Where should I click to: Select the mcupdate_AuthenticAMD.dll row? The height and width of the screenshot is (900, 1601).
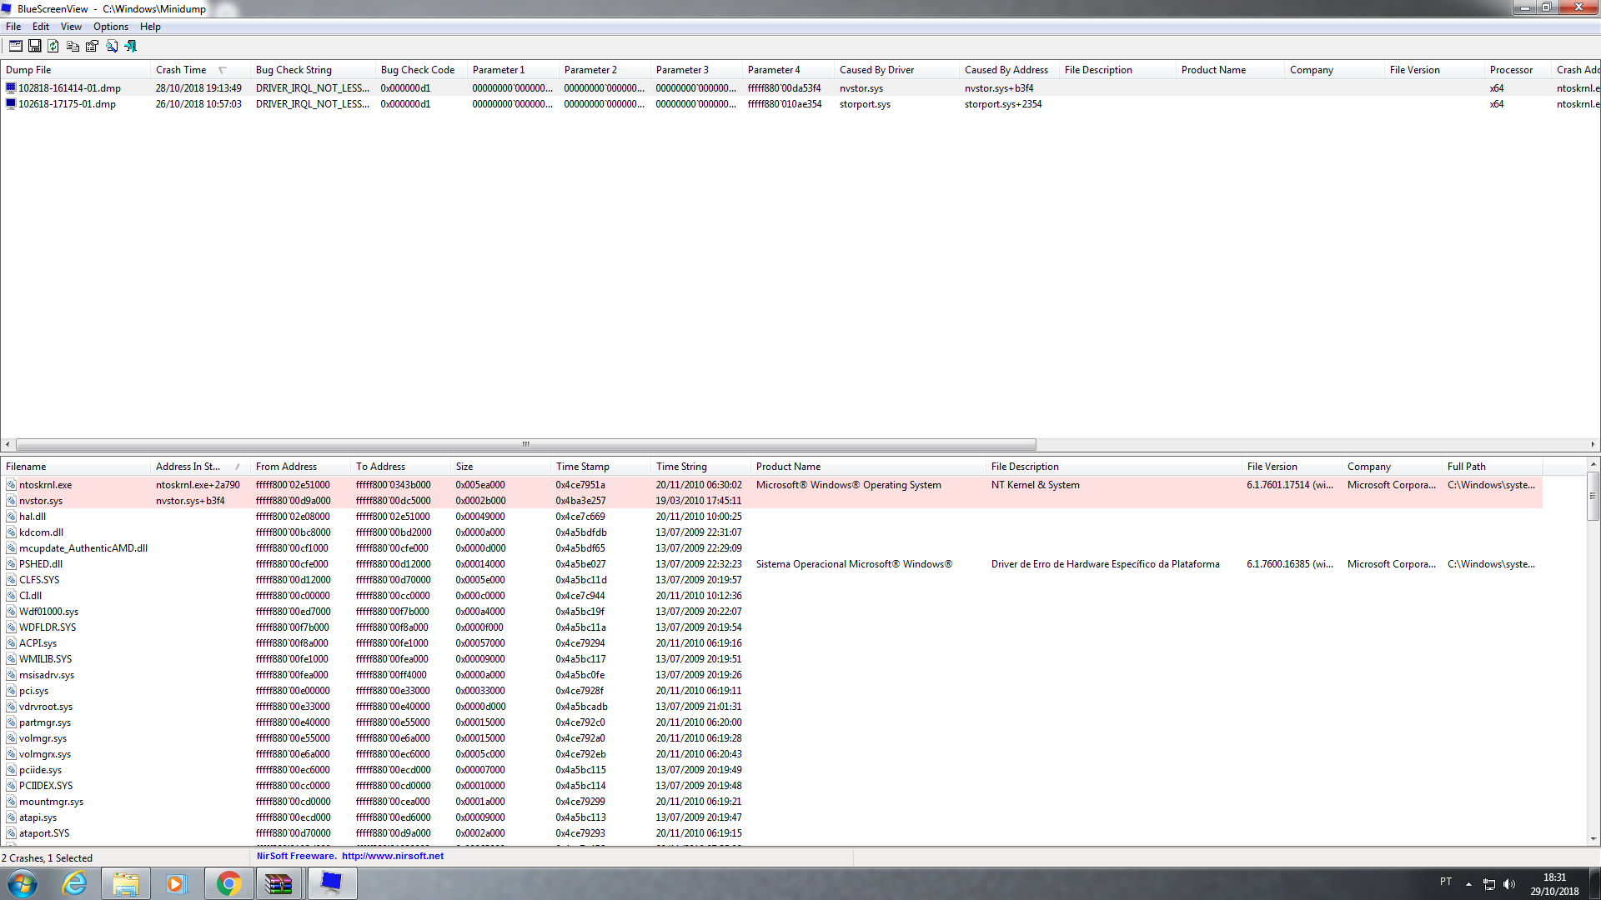771,548
